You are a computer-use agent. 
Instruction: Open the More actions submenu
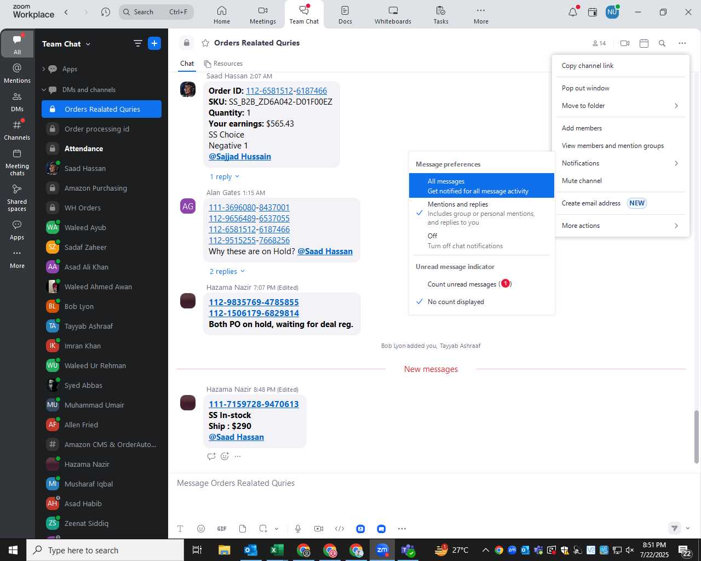620,226
